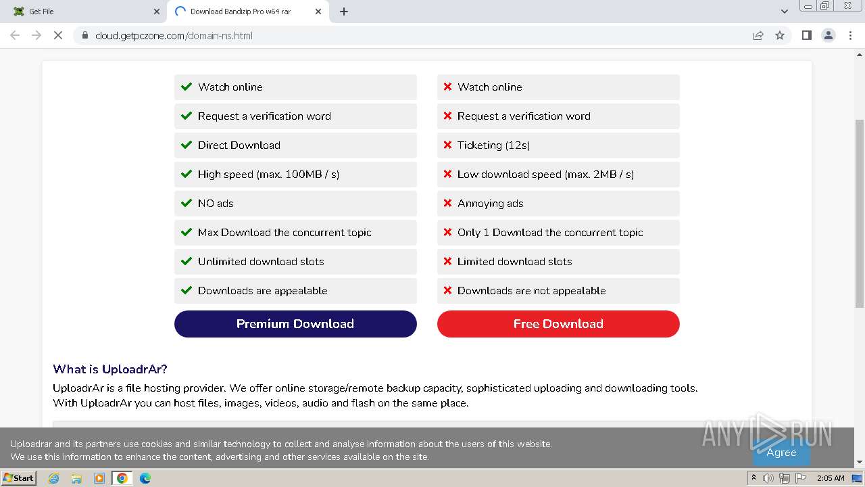
Task: Open the Action Center flag icon
Action: [x=801, y=478]
